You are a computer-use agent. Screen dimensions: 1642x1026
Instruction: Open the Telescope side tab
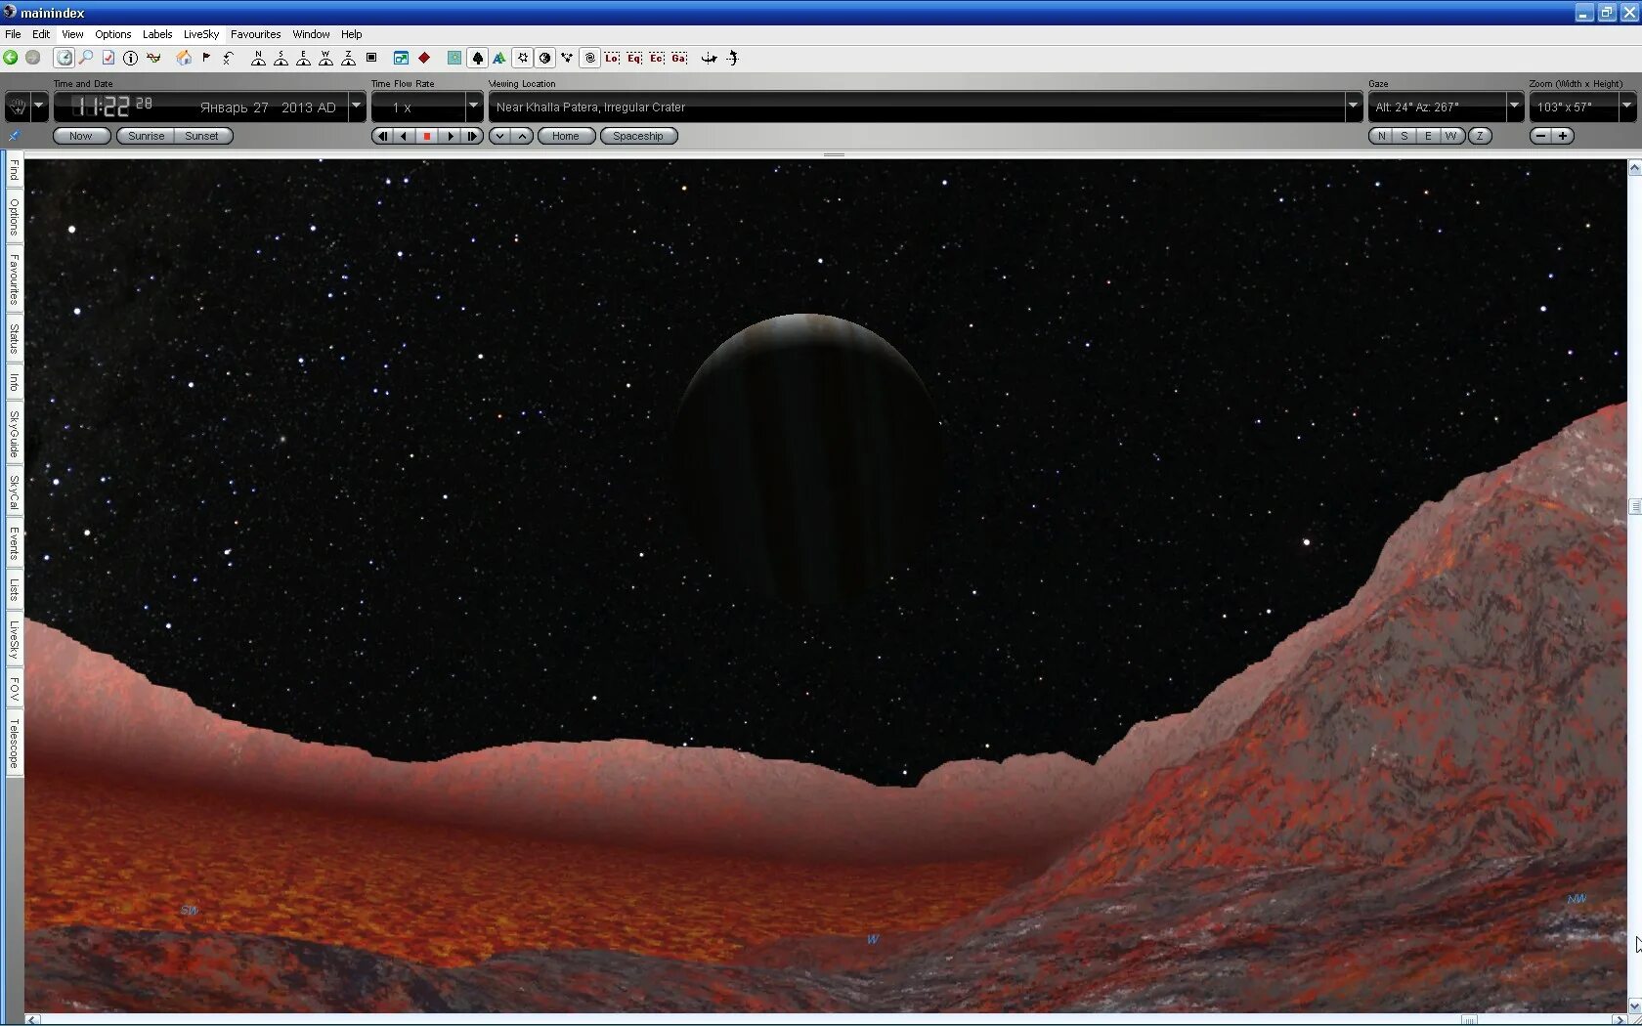[14, 744]
